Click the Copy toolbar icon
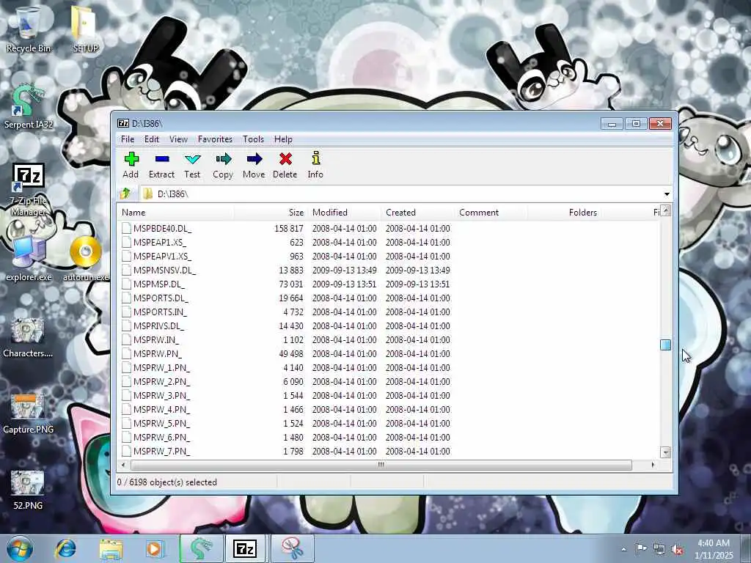751x563 pixels. coord(223,159)
